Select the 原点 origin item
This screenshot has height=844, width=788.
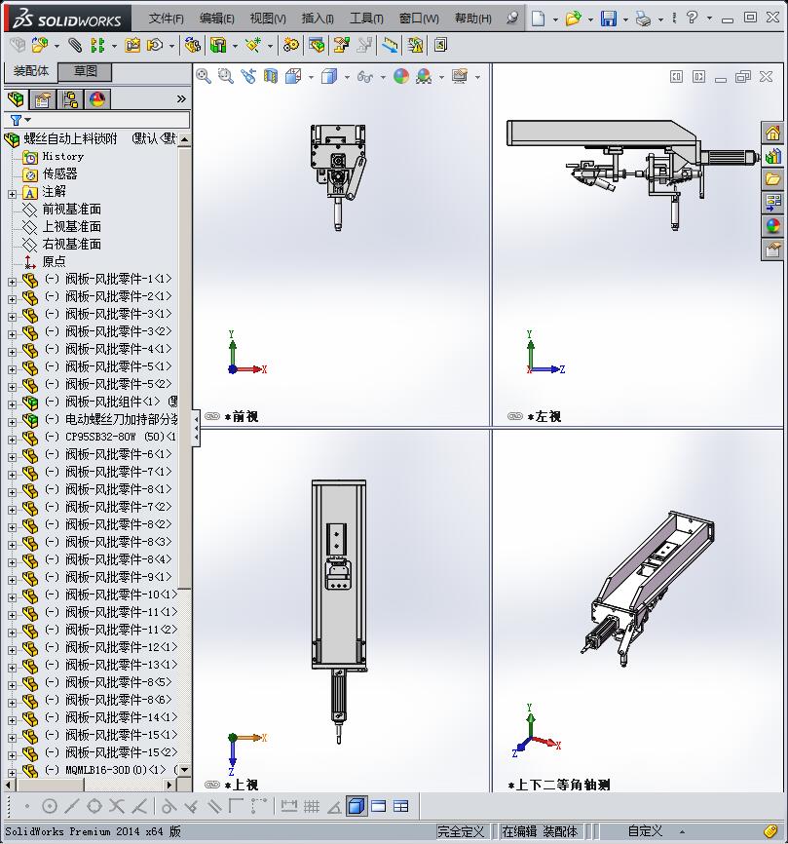pos(54,261)
